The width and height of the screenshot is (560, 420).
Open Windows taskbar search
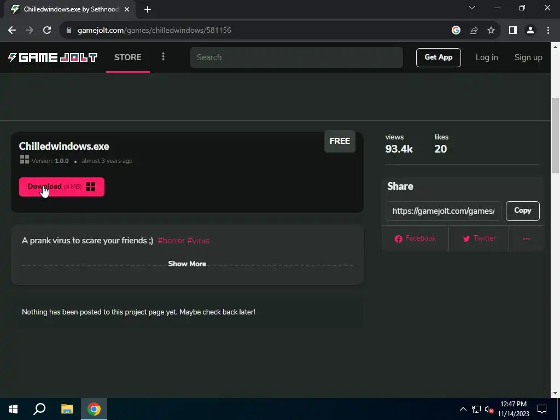pyautogui.click(x=39, y=409)
